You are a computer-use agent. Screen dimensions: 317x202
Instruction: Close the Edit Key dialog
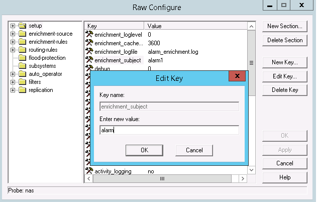click(237, 76)
